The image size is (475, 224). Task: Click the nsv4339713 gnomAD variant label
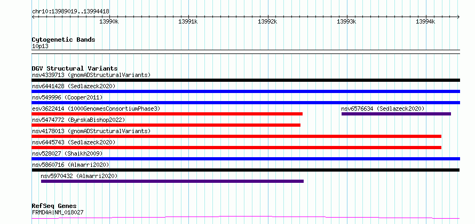click(91, 75)
